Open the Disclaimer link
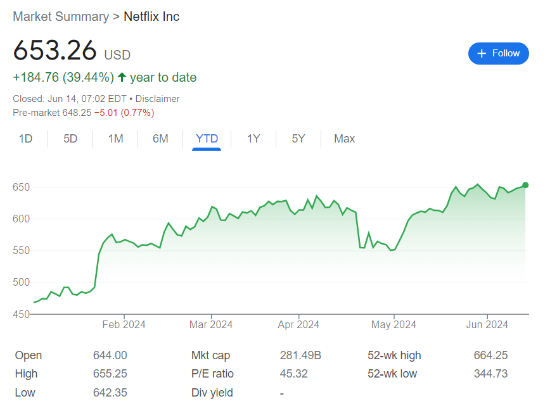 pos(157,99)
